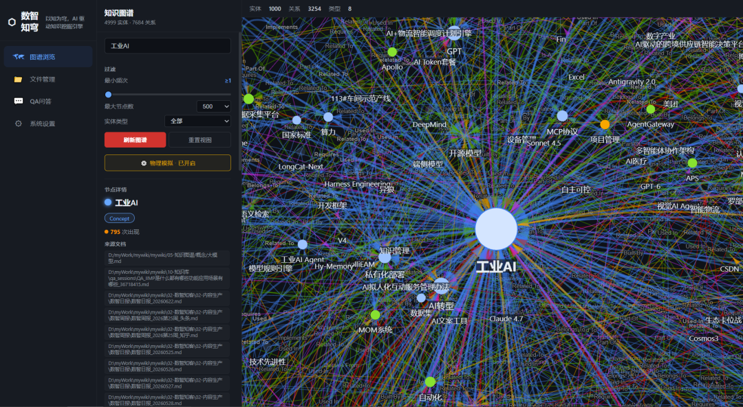Click the 795 次出现 count
Viewport: 743px width, 407px height.
122,232
